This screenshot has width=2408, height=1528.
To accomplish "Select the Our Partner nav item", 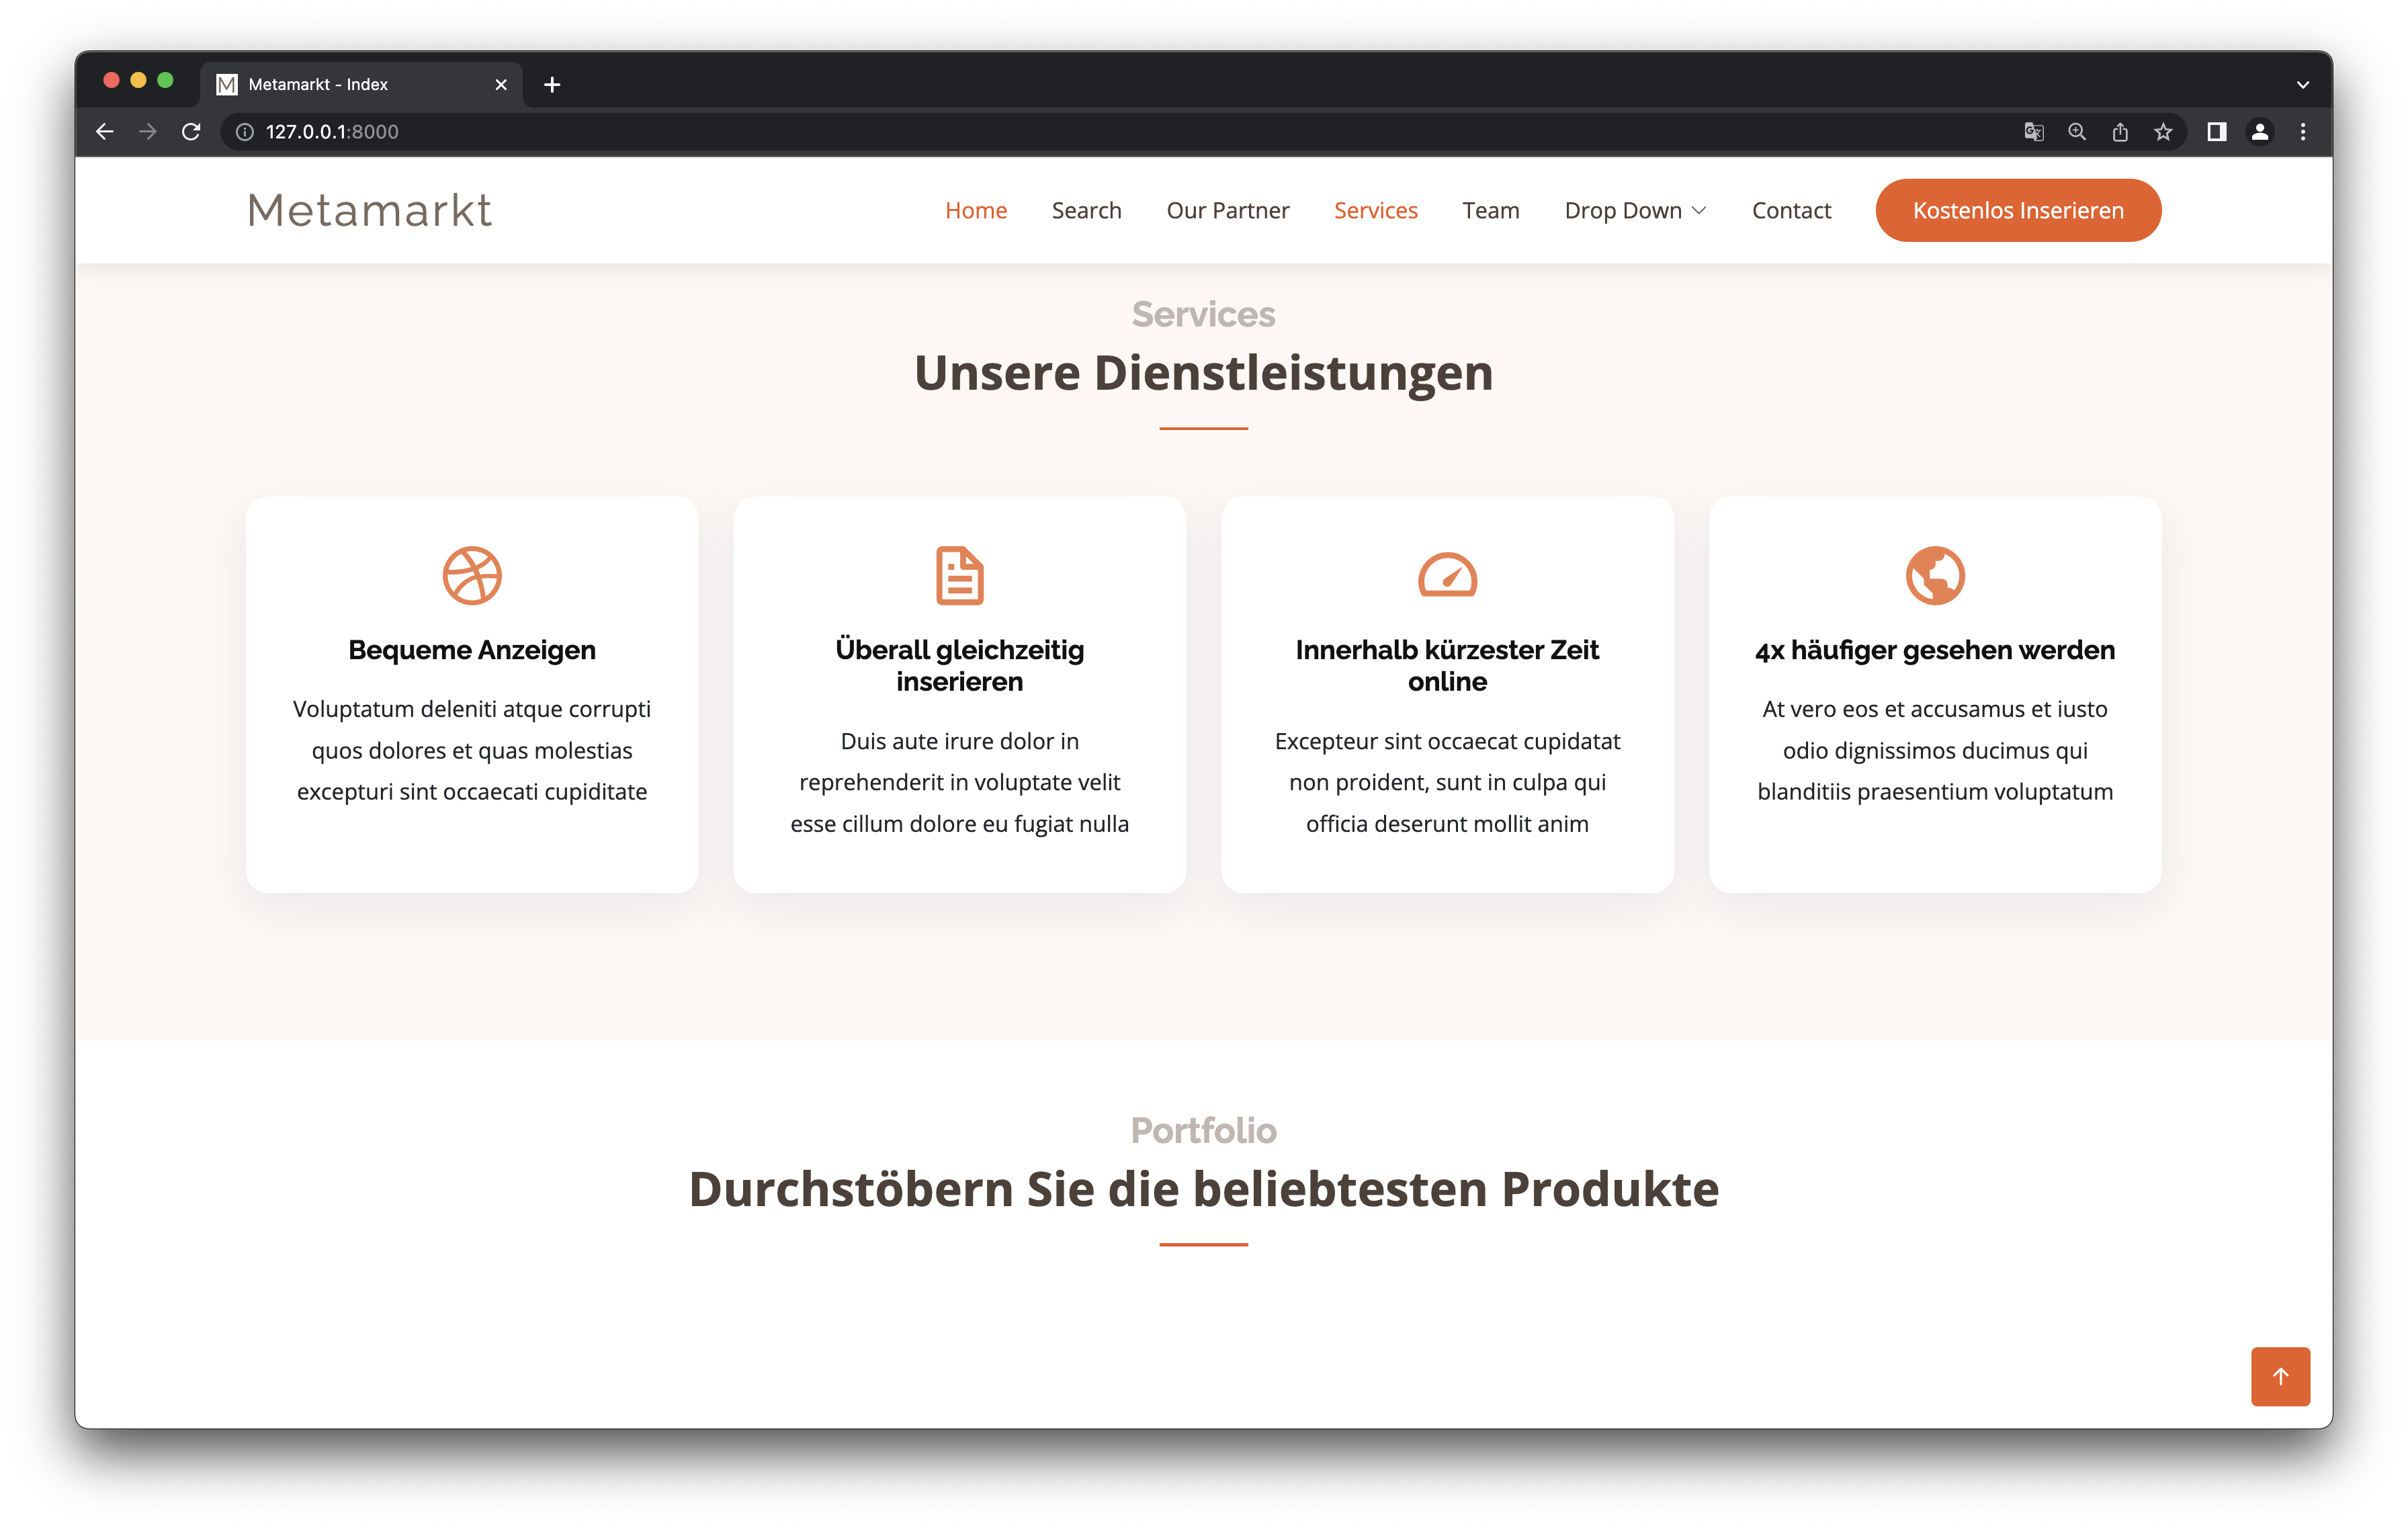I will click(x=1227, y=211).
